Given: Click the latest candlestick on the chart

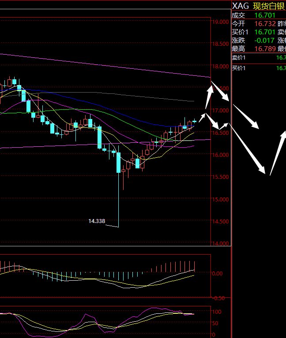Looking at the screenshot, I should point(195,121).
